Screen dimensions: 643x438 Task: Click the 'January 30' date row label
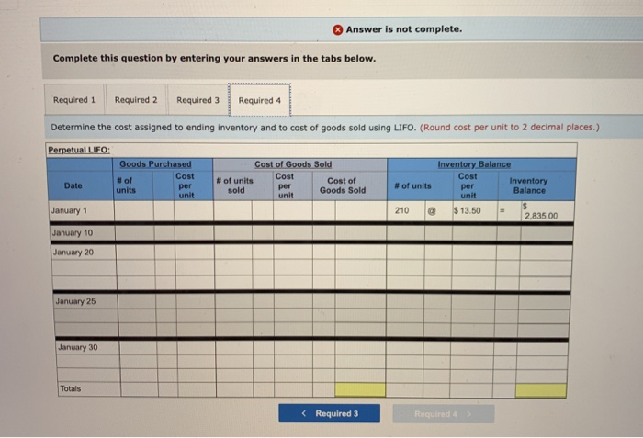pos(77,347)
